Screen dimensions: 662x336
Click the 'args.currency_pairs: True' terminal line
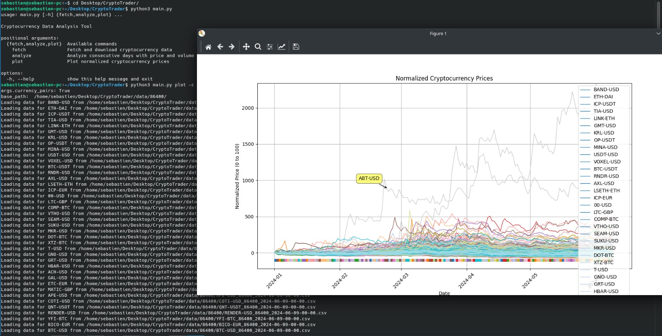36,91
